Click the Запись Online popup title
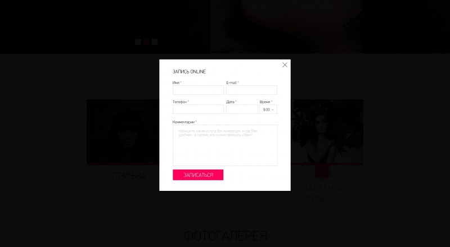This screenshot has width=450, height=247. pos(189,72)
